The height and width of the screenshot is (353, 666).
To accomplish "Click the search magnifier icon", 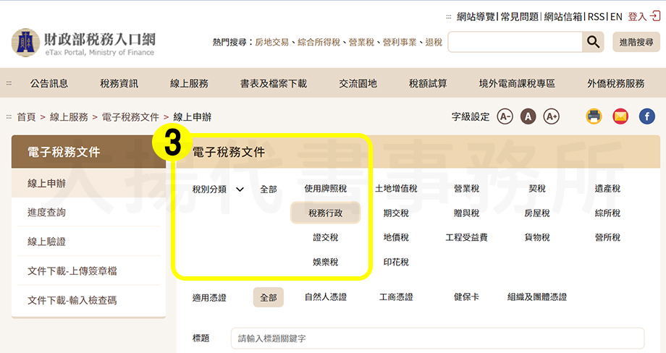I will point(593,43).
